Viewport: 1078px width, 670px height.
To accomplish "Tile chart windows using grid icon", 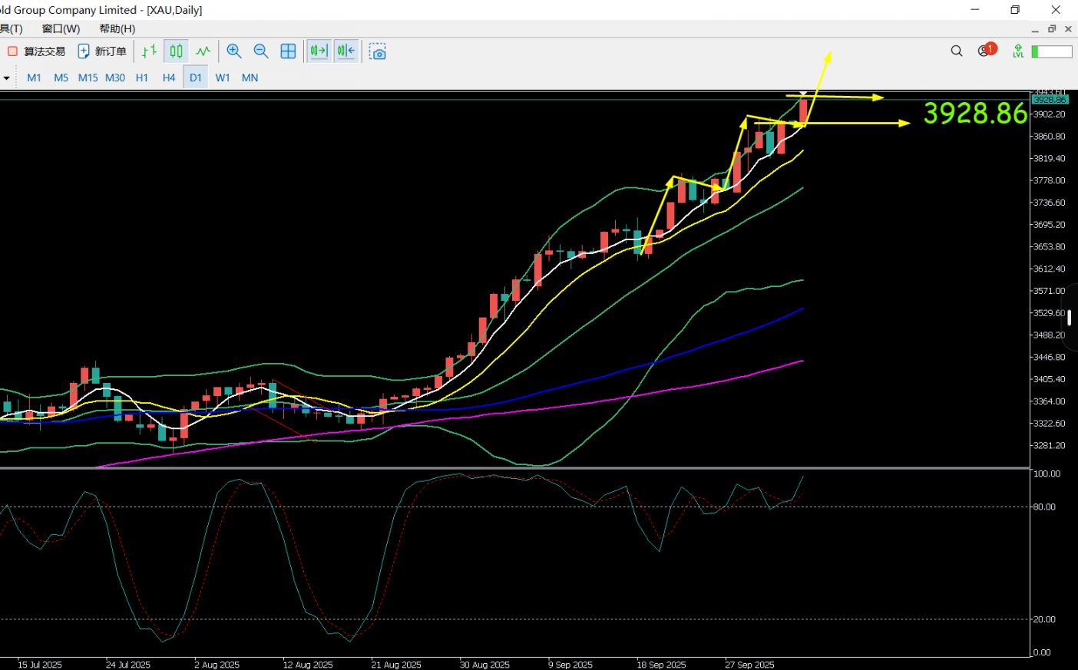I will 288,51.
